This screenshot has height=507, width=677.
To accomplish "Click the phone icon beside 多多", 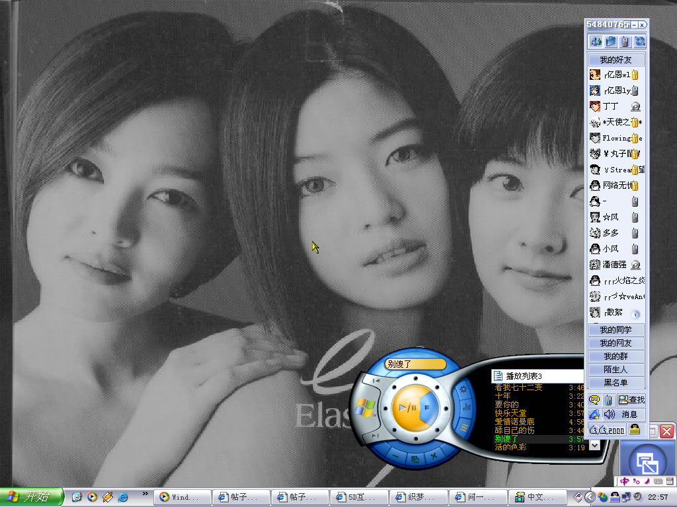I will (635, 233).
